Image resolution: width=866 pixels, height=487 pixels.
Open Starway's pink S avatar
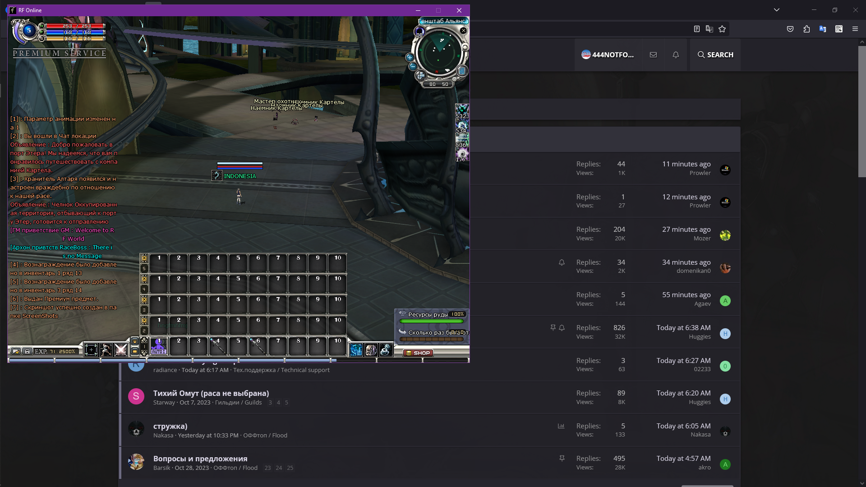(x=136, y=396)
